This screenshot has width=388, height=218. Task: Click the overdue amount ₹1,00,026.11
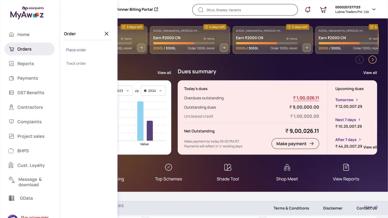point(306,98)
